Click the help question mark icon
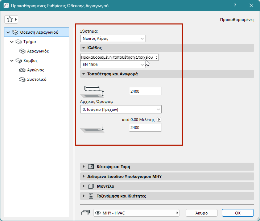This screenshot has width=260, height=221. (235, 5)
